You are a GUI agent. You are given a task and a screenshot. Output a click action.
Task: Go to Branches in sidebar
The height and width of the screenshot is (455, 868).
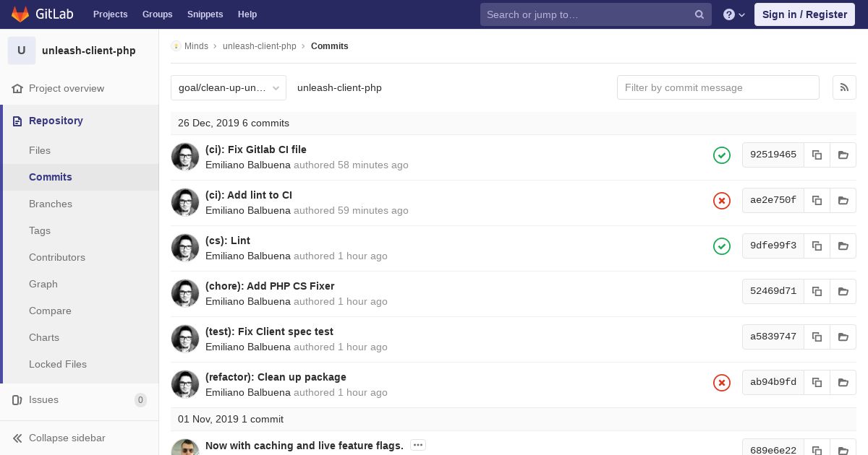tap(51, 204)
